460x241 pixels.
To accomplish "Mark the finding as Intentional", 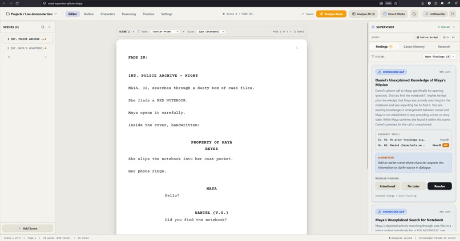I will coord(388,186).
